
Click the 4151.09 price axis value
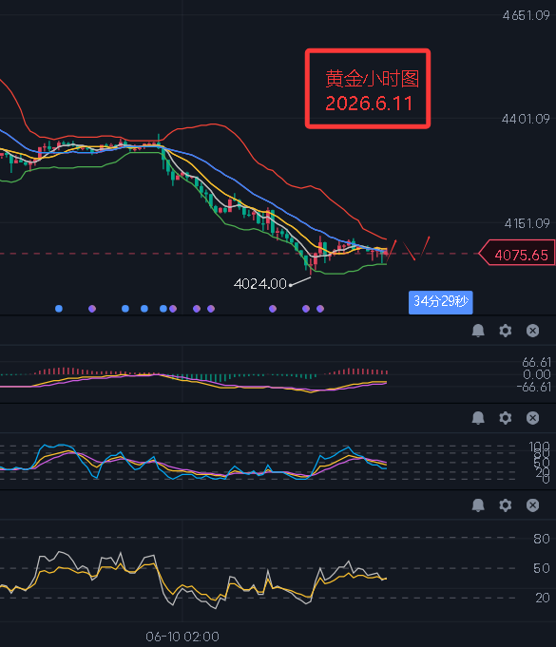click(x=527, y=223)
